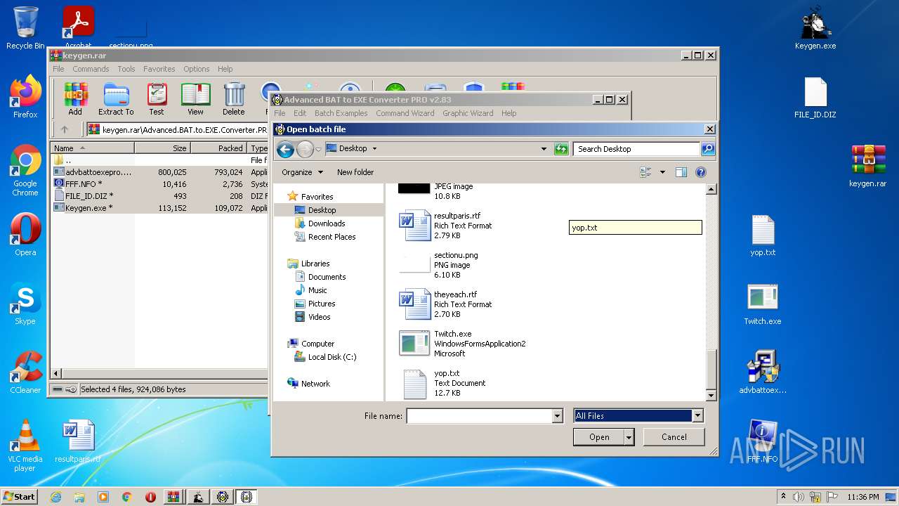Click the Add button in WinRAR toolbar
The width and height of the screenshot is (899, 506).
[x=75, y=99]
